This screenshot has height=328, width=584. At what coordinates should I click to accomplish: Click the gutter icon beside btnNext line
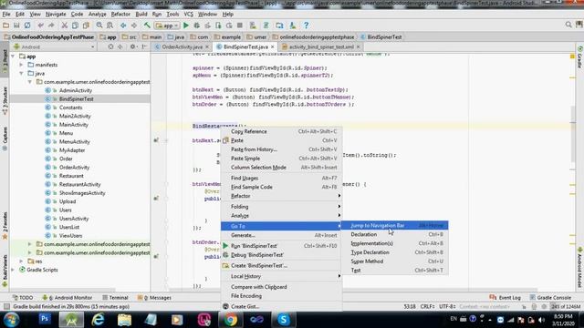156,140
